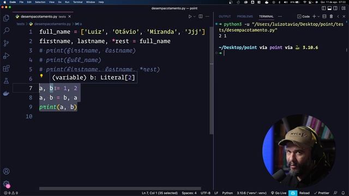Start Go Live server
Viewport: 349px width, 196px height.
pyautogui.click(x=279, y=193)
